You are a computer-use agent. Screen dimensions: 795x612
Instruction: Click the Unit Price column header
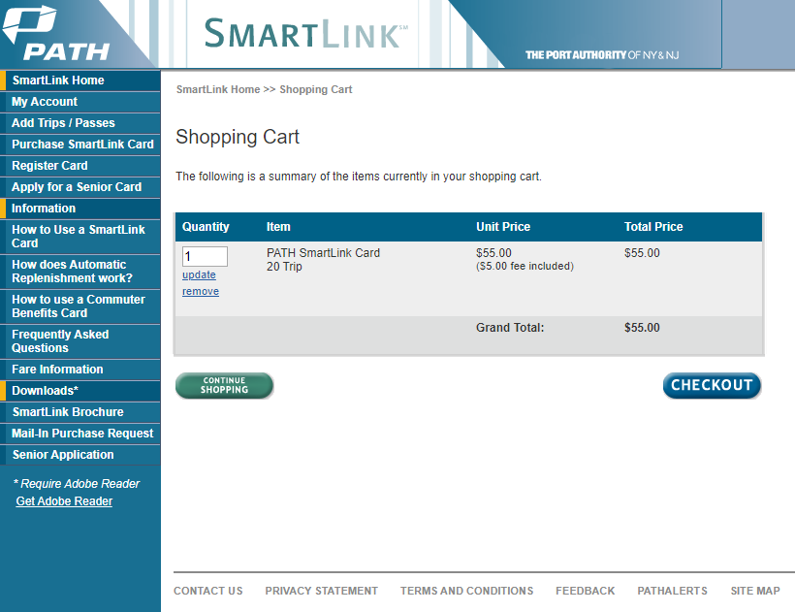503,227
